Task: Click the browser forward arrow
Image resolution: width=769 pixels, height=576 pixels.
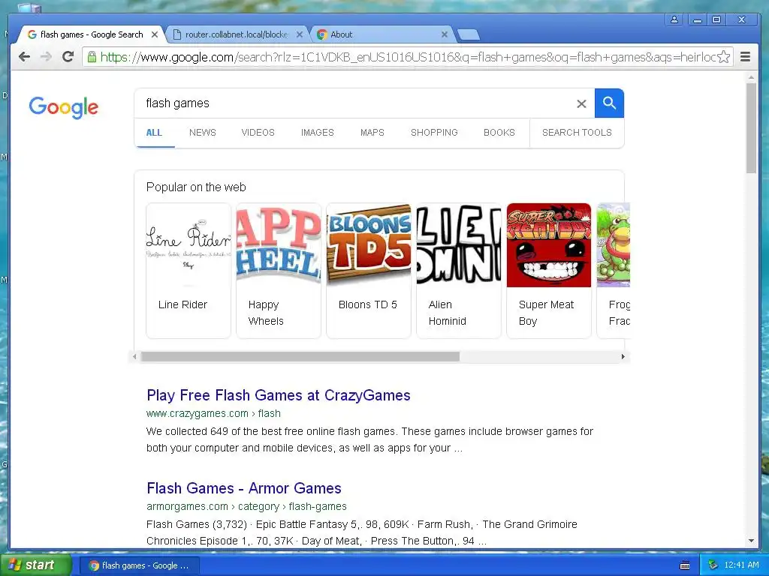Action: [46, 57]
